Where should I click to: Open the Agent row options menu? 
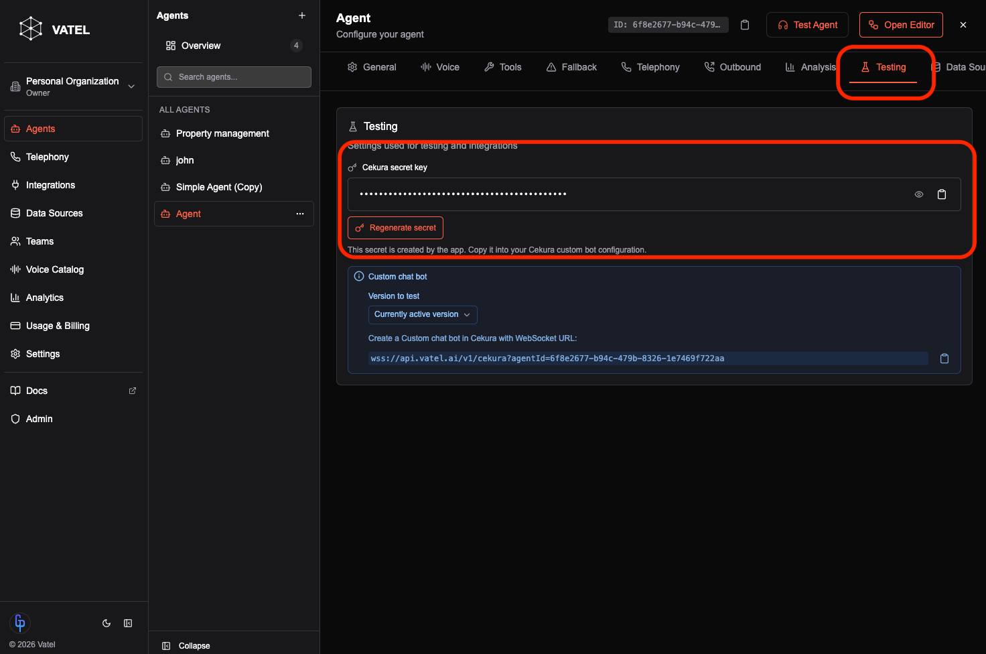pos(300,214)
